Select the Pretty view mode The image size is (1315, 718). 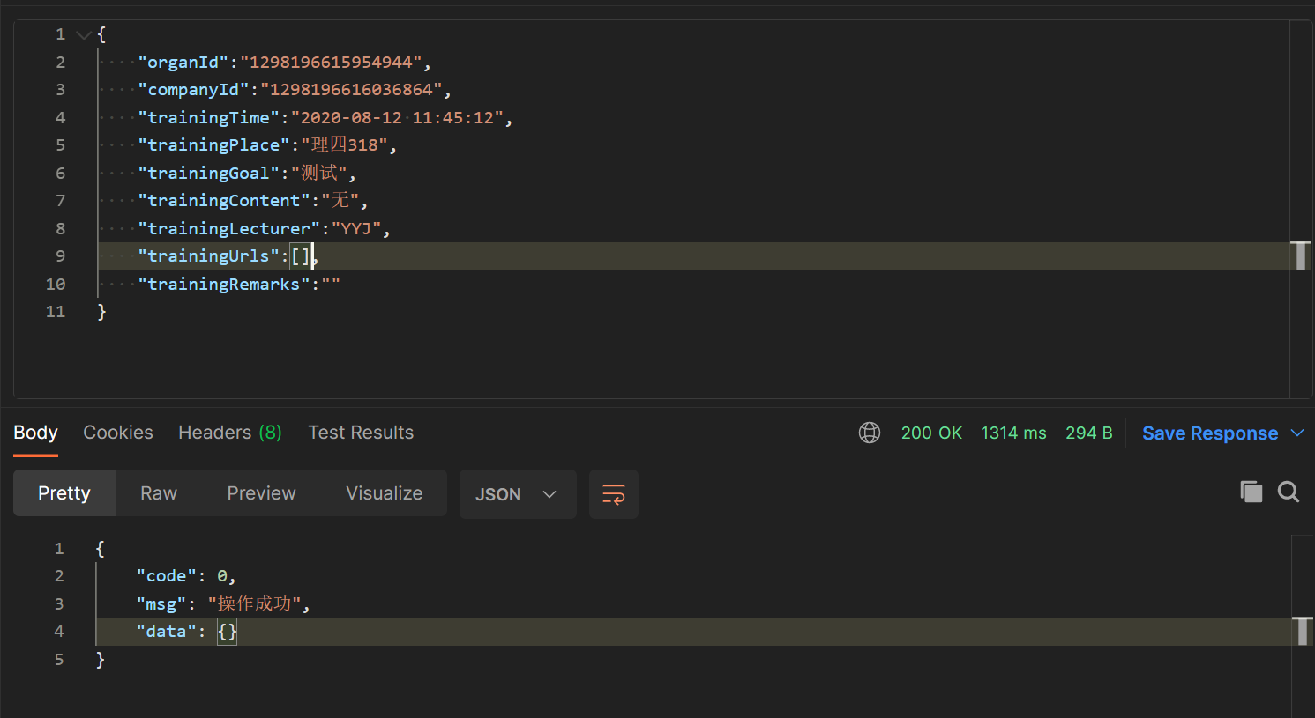64,493
